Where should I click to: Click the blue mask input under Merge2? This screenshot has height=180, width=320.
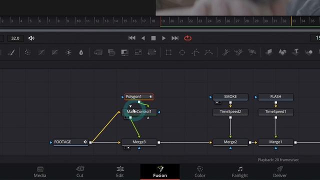(x=230, y=148)
